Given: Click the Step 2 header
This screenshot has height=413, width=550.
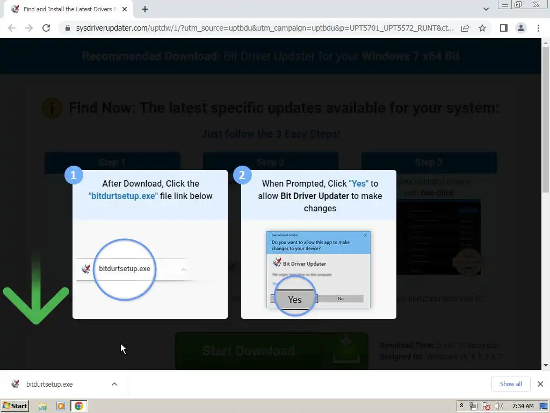Looking at the screenshot, I should tap(271, 162).
